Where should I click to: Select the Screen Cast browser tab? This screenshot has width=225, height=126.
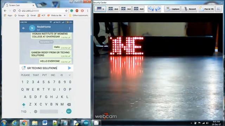pyautogui.click(x=20, y=5)
